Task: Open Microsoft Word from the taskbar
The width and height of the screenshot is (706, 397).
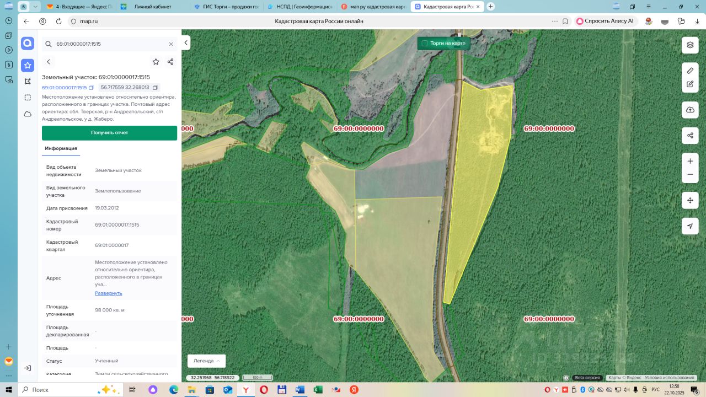Action: (x=299, y=389)
